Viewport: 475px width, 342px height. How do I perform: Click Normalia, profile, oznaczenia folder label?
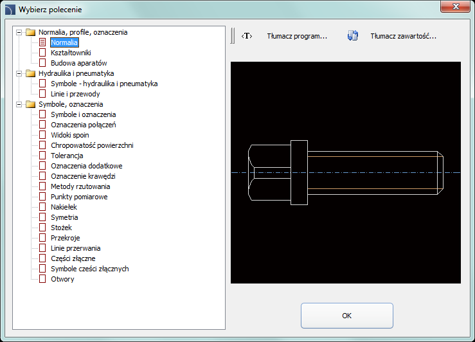click(x=83, y=32)
